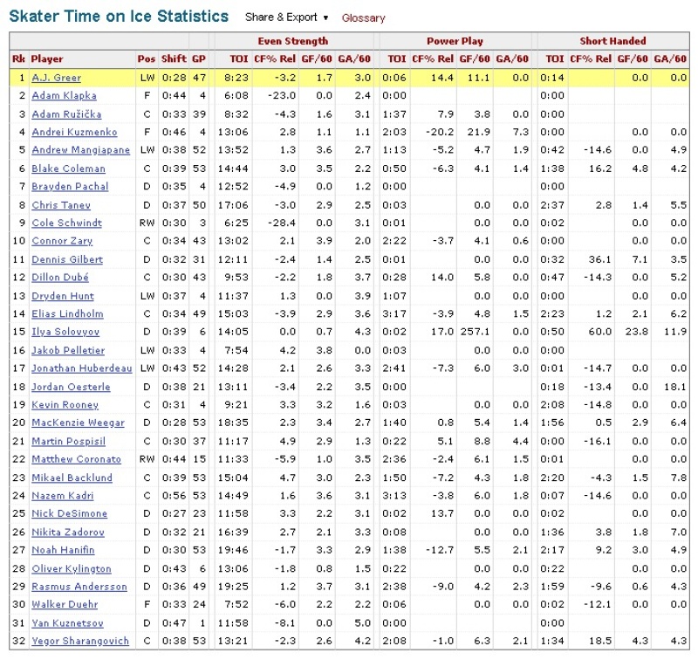The width and height of the screenshot is (698, 660).
Task: Open Walker Duehr player link
Action: click(65, 604)
